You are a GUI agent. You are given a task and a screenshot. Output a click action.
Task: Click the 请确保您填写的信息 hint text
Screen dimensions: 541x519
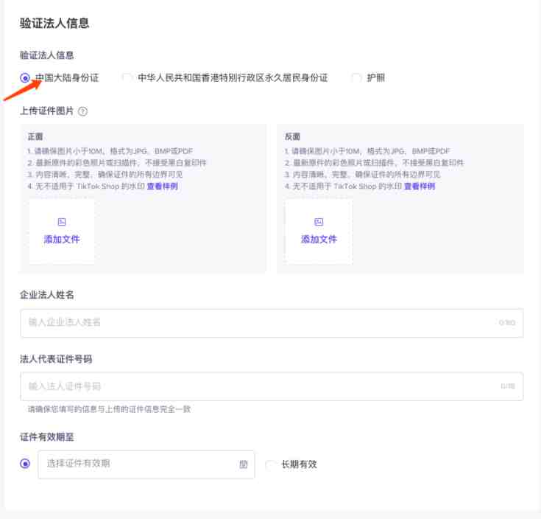pyautogui.click(x=110, y=409)
